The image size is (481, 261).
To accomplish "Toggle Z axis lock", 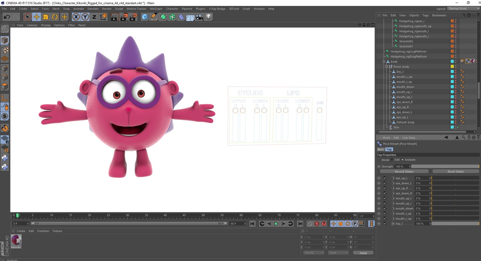I will tap(94, 17).
